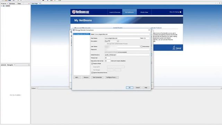The height and width of the screenshot is (125, 222).
Task: Toggle the Encrypt Only Authentication Process checkbox
Action: pyautogui.click(x=106, y=44)
